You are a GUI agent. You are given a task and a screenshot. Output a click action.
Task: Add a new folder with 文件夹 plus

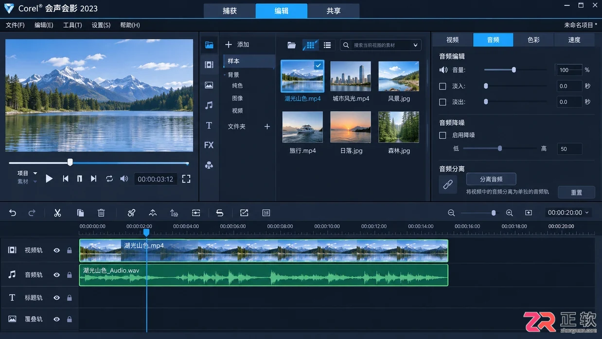(267, 126)
